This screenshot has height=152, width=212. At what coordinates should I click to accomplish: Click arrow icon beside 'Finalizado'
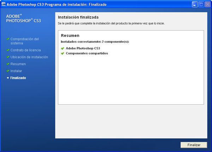click(x=8, y=78)
